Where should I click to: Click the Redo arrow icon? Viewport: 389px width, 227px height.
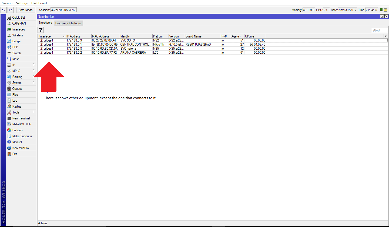(11, 10)
